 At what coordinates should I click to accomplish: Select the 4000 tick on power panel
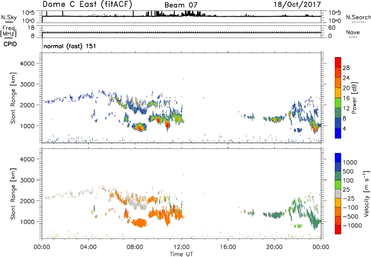click(27, 64)
